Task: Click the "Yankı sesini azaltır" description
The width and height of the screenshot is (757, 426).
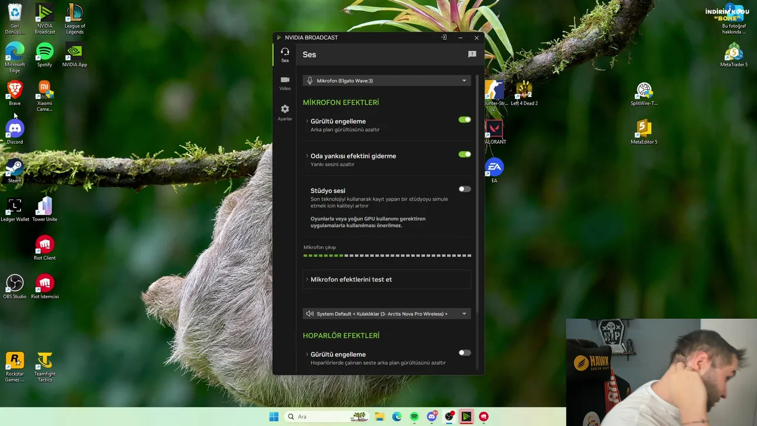Action: click(332, 164)
